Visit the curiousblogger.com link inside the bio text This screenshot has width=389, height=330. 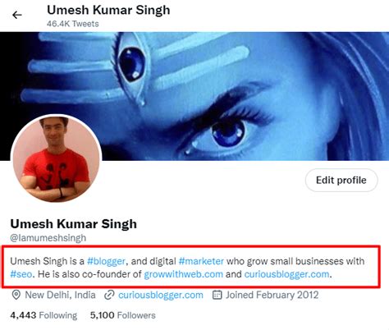point(286,274)
